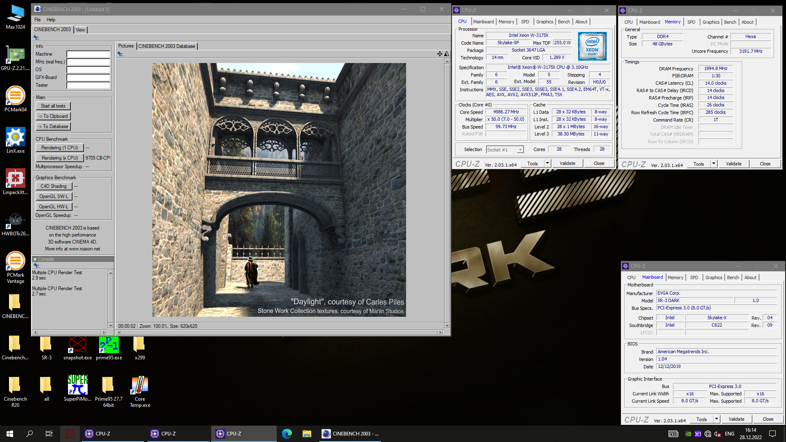Open the red taskbar application icon

point(70,433)
